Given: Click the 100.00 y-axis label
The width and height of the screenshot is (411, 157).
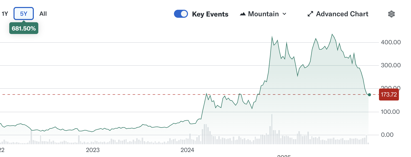Looking at the screenshot, I should (x=390, y=112).
